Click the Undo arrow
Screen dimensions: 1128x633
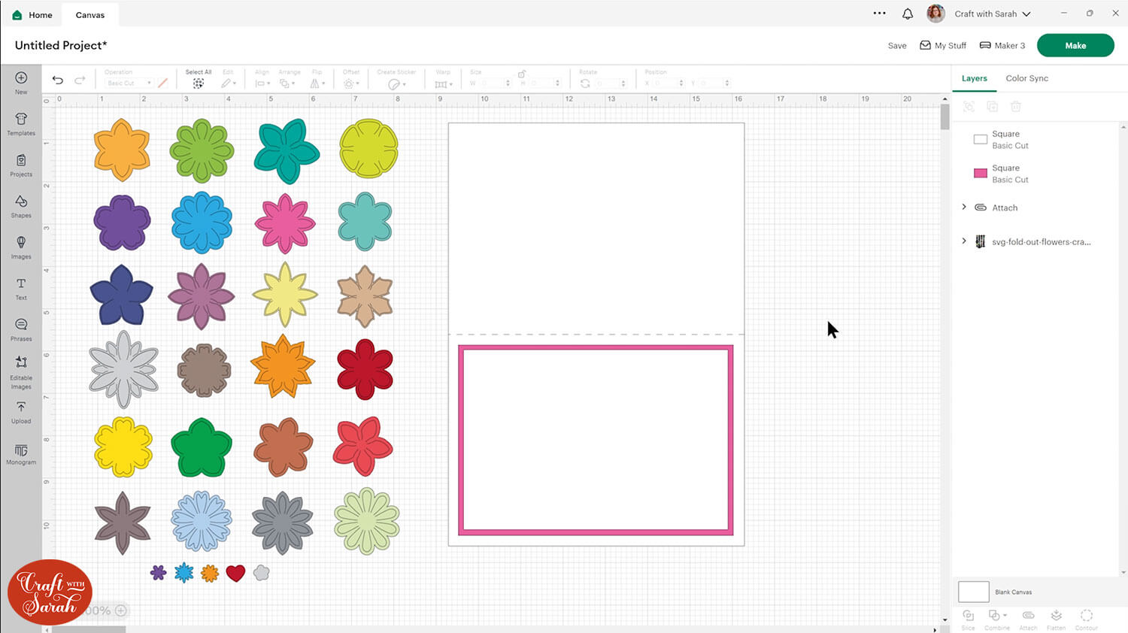click(58, 80)
